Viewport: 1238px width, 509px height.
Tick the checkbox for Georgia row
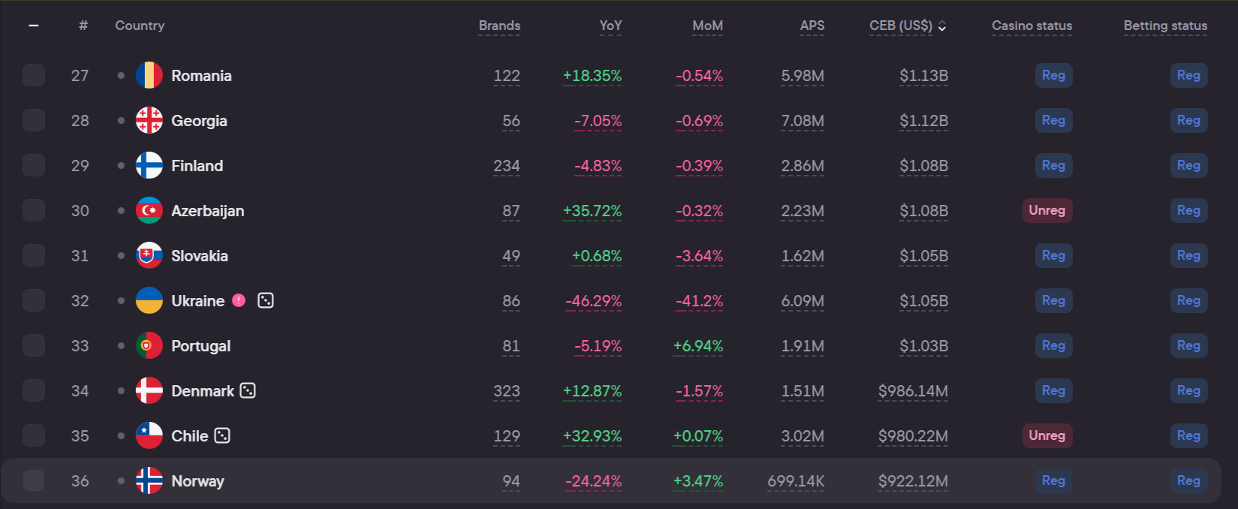(34, 120)
